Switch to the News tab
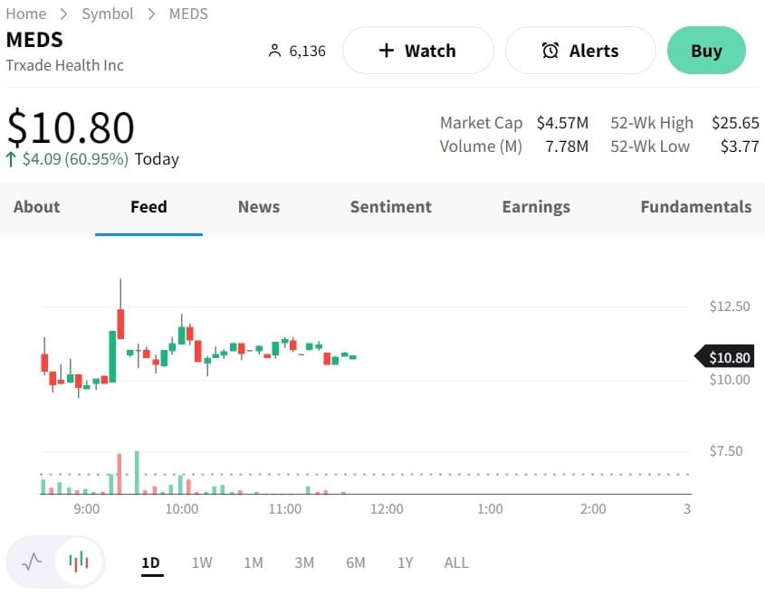Screen dimensions: 765x595 pyautogui.click(x=259, y=207)
